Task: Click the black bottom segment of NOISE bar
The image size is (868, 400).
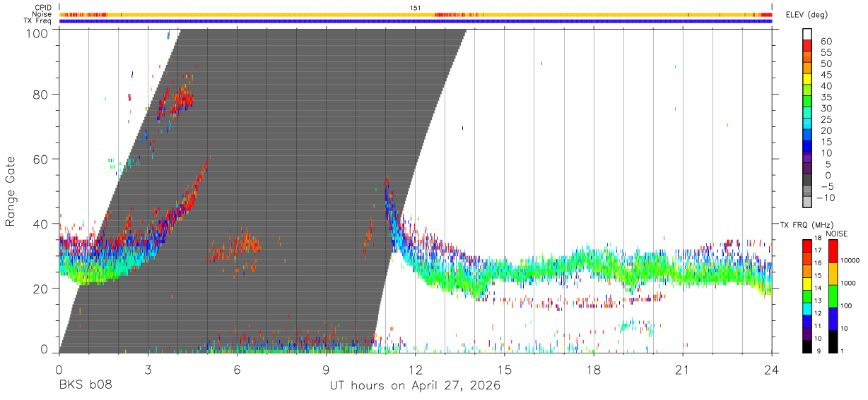Action: 832,341
